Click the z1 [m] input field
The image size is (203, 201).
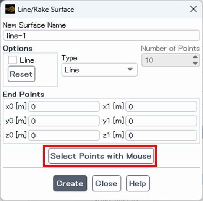161,135
